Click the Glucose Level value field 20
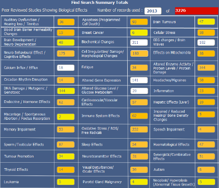The height and width of the screenshot is (188, 219). (x=139, y=91)
